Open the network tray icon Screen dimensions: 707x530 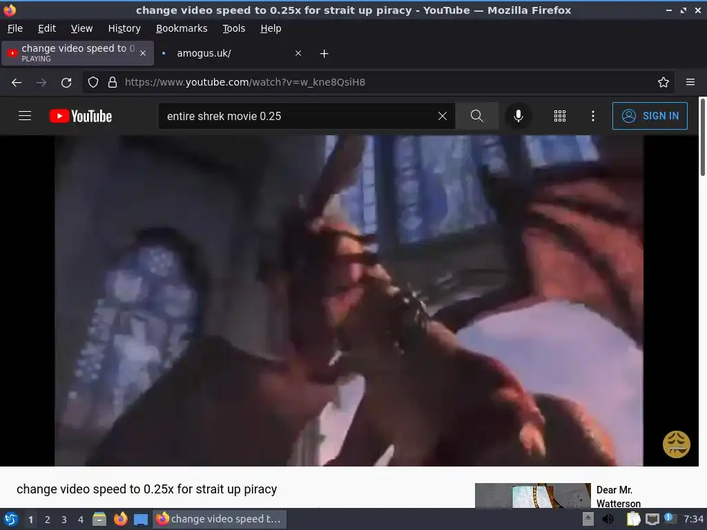(x=652, y=519)
